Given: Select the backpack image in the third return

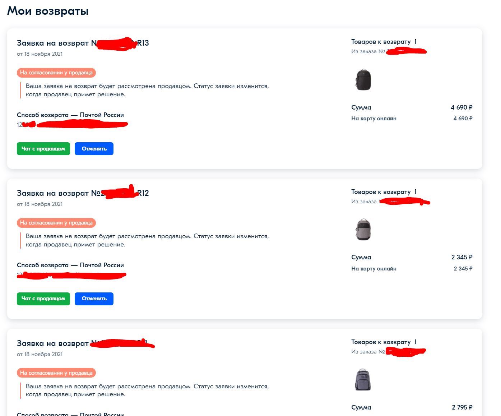Looking at the screenshot, I should click(x=363, y=380).
